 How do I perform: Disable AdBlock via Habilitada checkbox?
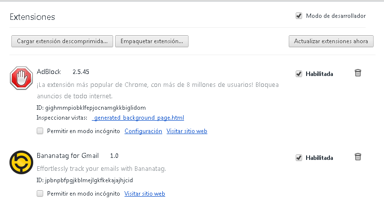299,74
